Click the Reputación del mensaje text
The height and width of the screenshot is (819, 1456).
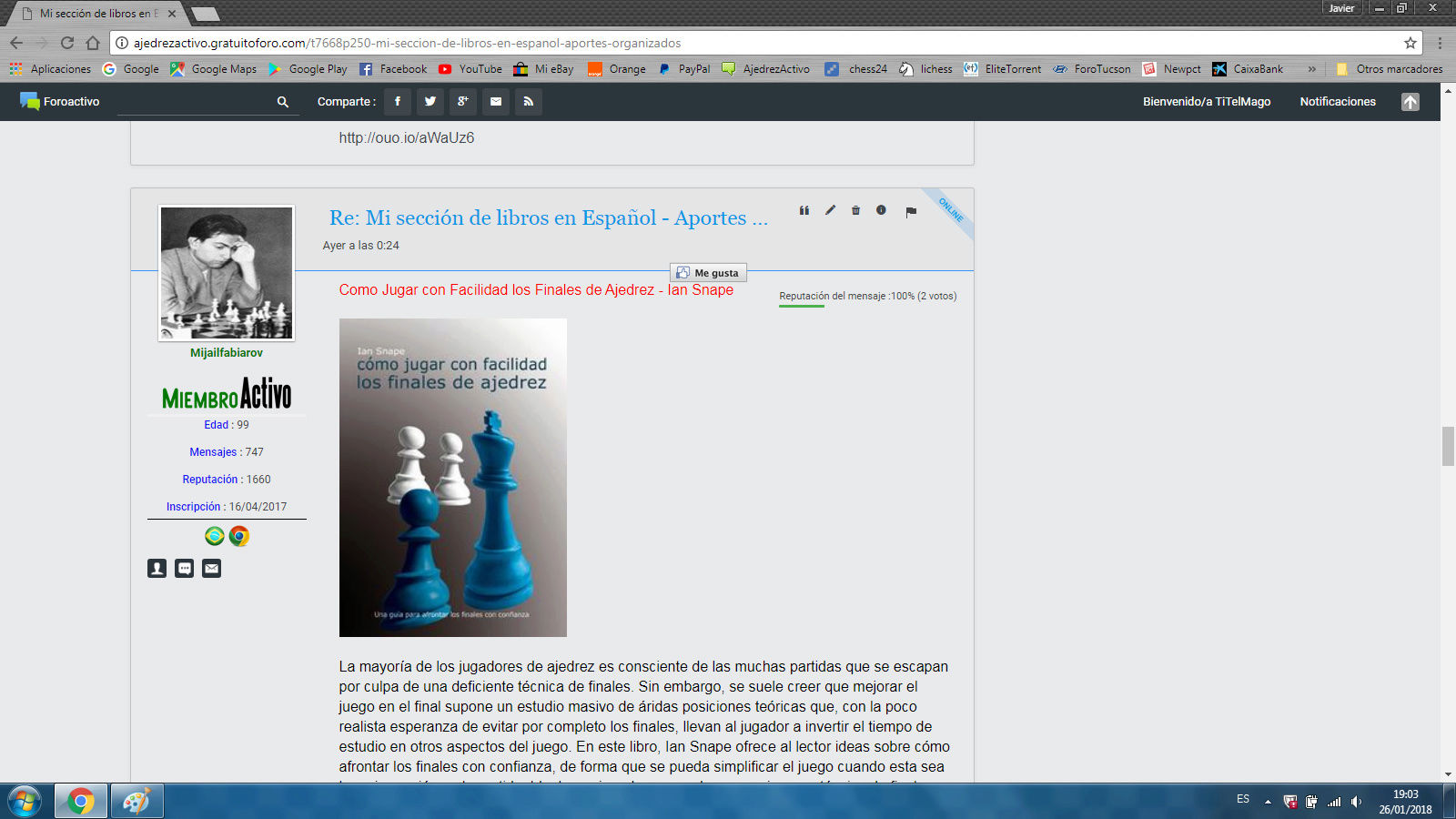click(868, 296)
